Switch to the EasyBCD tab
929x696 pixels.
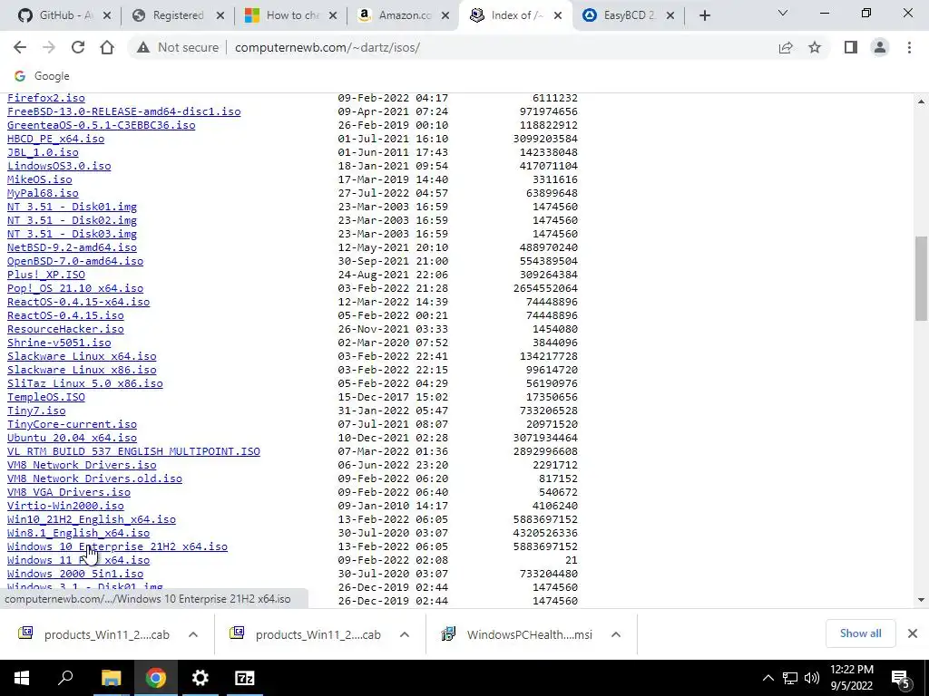point(622,16)
